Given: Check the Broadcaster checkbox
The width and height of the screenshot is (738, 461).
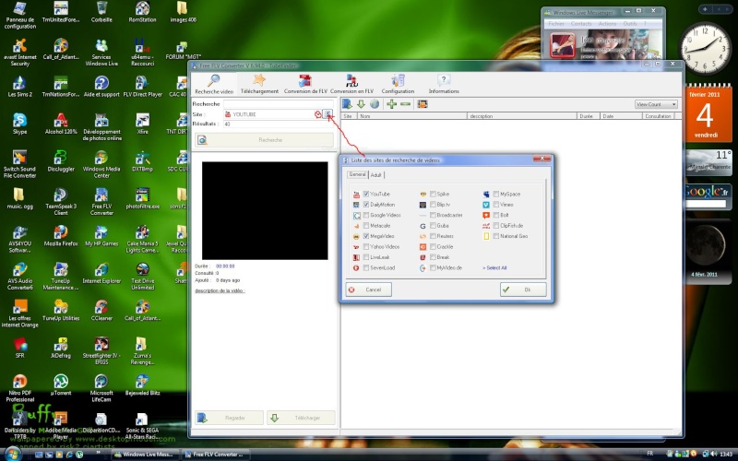Looking at the screenshot, I should coord(433,215).
